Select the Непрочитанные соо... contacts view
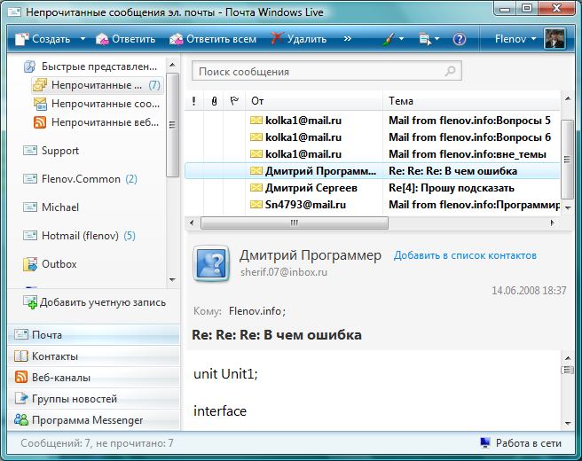 tap(97, 104)
